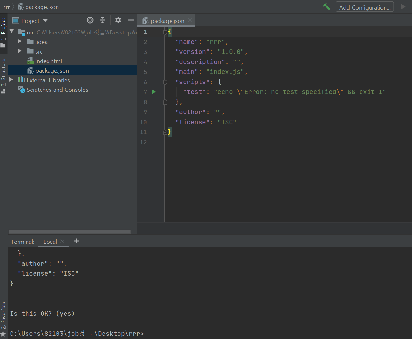Click package.json breadcrumb in navigation bar
Screen dimensions: 412x339
[38, 7]
